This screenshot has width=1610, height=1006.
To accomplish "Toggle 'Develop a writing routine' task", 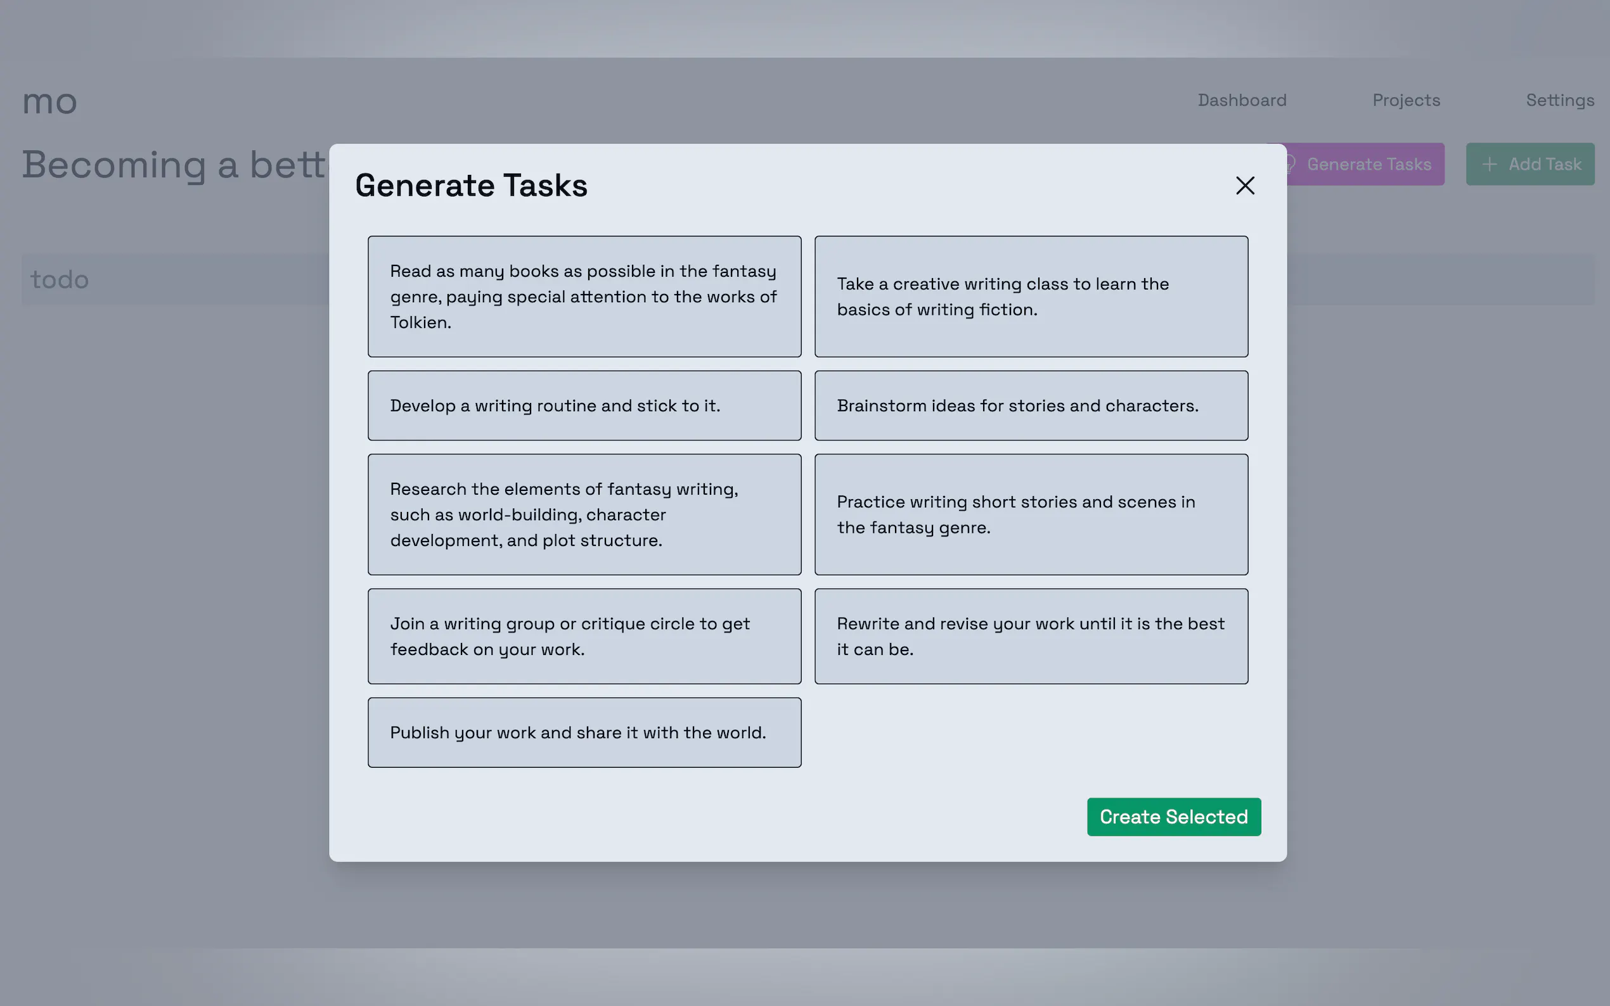I will pyautogui.click(x=584, y=405).
